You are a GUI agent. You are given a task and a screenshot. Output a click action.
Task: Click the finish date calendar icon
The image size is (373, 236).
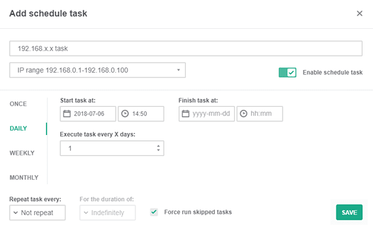point(186,113)
